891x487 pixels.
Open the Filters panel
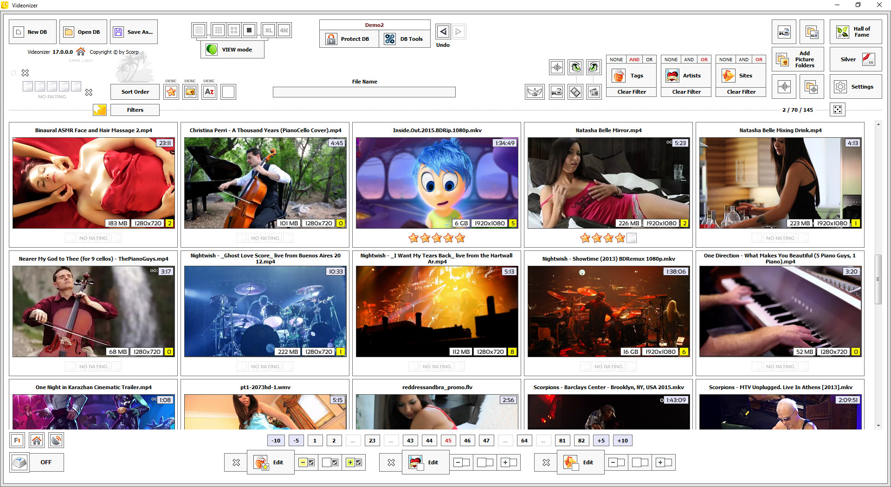tap(135, 110)
